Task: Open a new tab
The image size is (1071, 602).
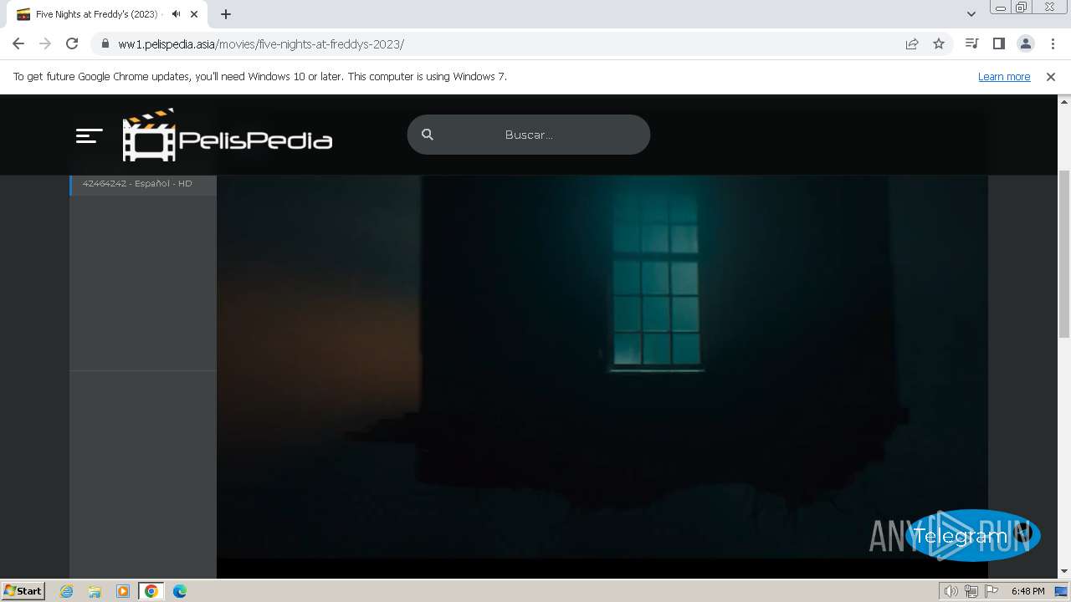Action: pos(226,14)
